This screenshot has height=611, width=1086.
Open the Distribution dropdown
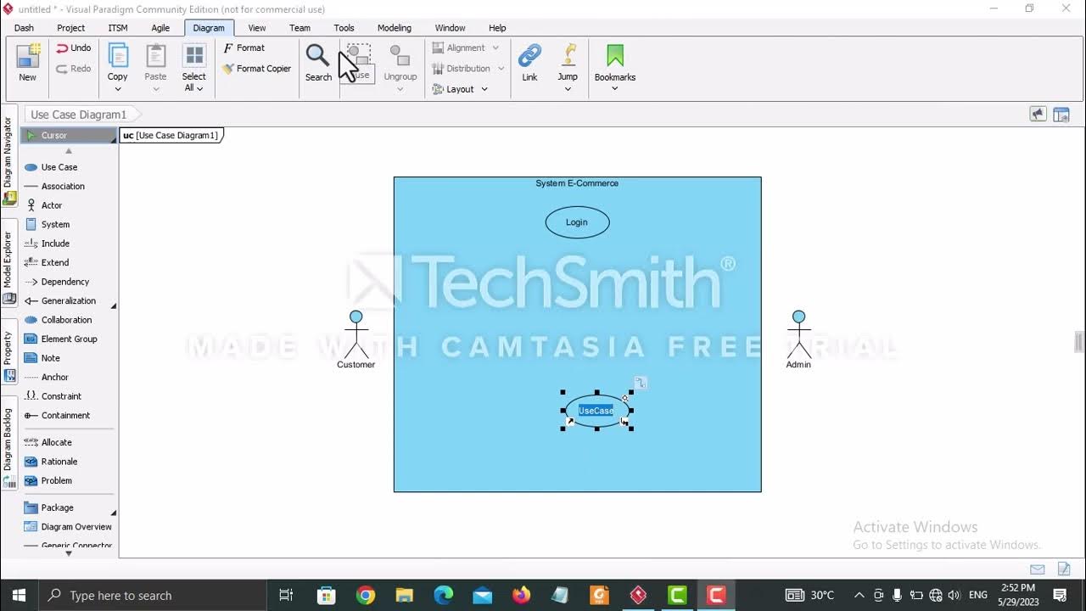[468, 69]
